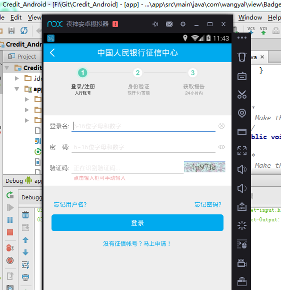281x290 pixels.
Task: Open Nox keyboard control icon
Action: [x=242, y=76]
